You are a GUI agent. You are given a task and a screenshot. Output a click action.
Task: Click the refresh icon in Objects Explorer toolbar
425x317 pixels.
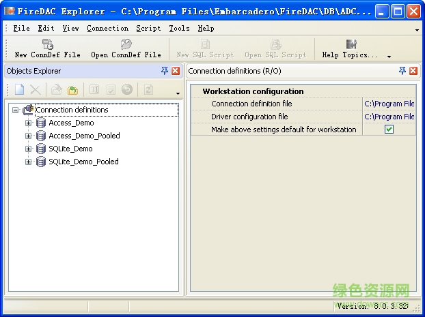coord(148,89)
